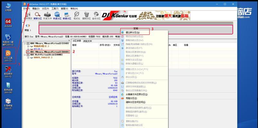Open the 分区(P) menu
The height and width of the screenshot is (128, 258).
click(45, 9)
